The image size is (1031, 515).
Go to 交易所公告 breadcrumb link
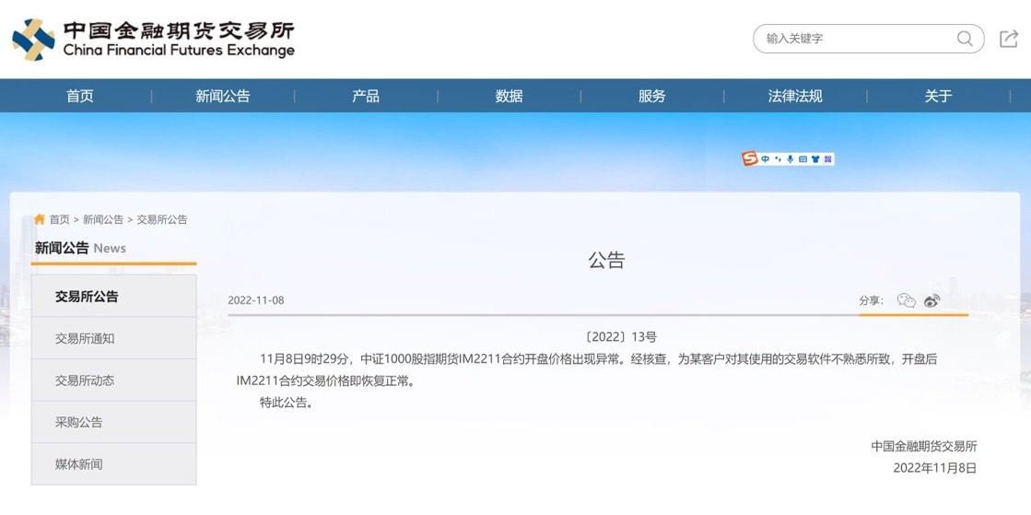click(x=162, y=219)
